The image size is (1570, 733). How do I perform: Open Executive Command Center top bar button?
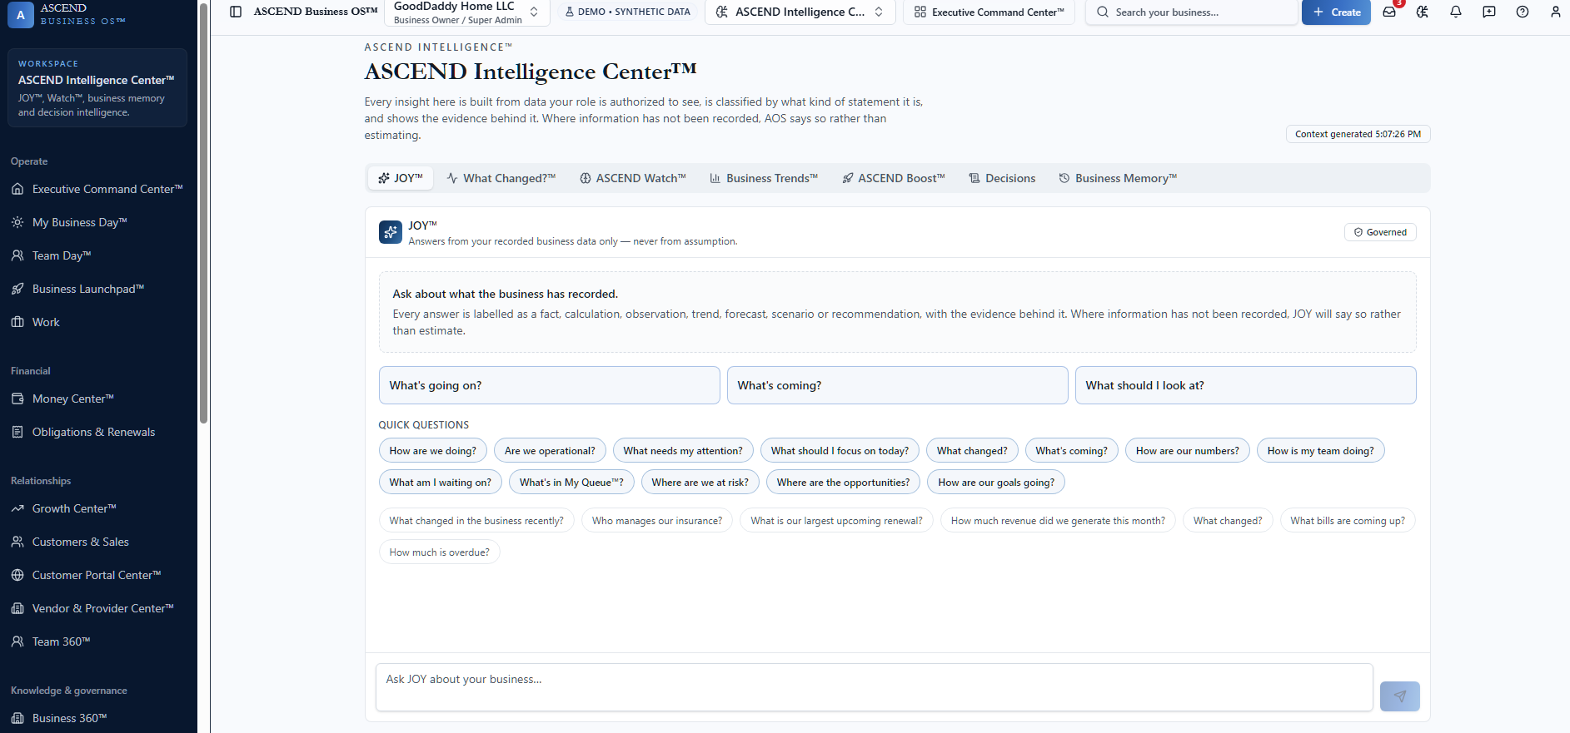pyautogui.click(x=989, y=12)
